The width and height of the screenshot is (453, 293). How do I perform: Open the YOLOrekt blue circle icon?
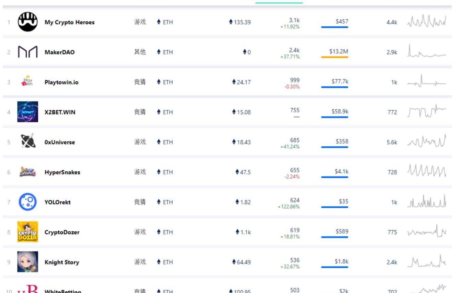tap(27, 202)
